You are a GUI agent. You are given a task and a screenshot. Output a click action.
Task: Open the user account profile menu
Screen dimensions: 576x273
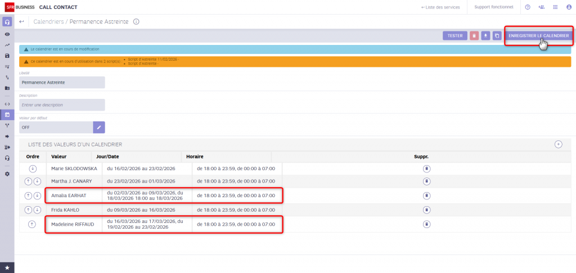point(569,7)
